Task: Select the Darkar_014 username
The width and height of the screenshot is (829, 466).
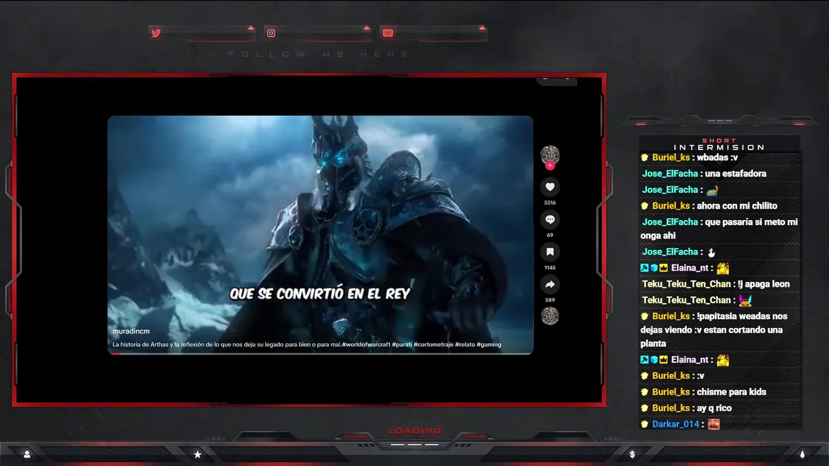Action: click(676, 424)
